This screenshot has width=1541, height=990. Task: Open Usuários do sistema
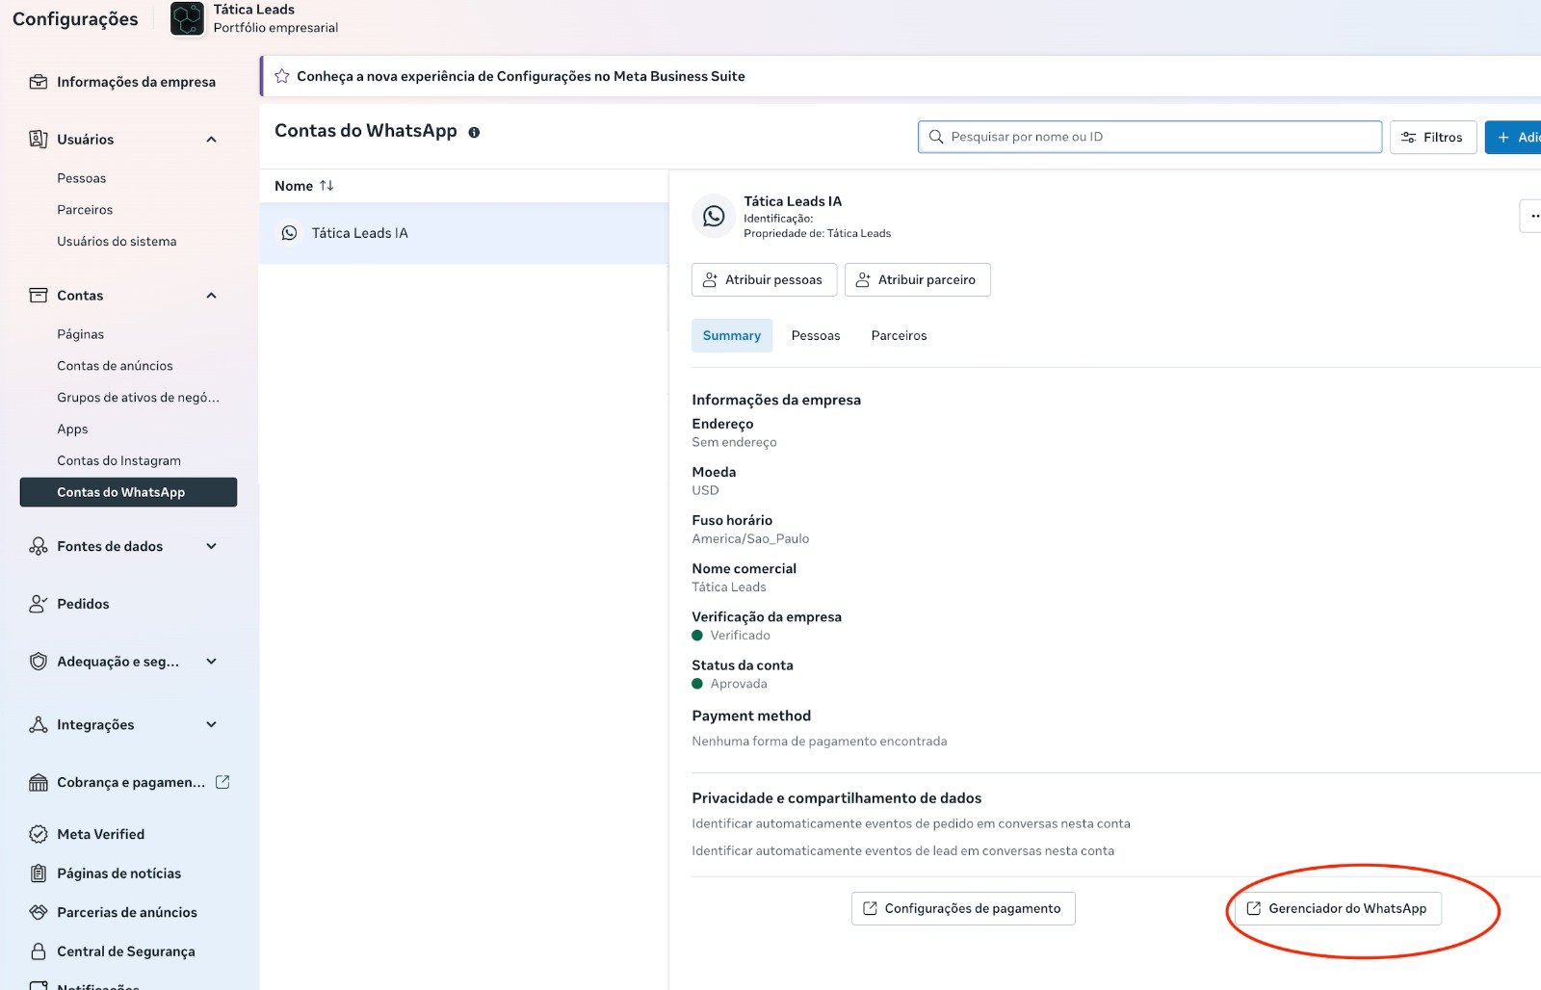point(117,242)
